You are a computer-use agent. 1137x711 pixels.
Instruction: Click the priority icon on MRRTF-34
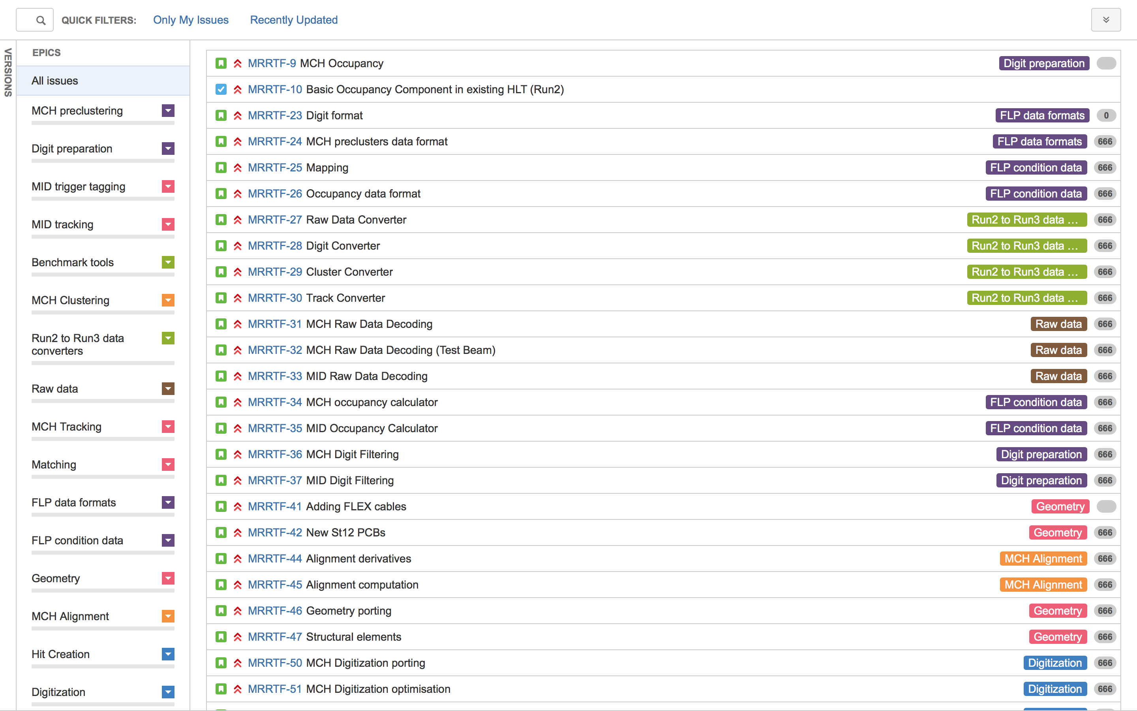[x=238, y=402]
